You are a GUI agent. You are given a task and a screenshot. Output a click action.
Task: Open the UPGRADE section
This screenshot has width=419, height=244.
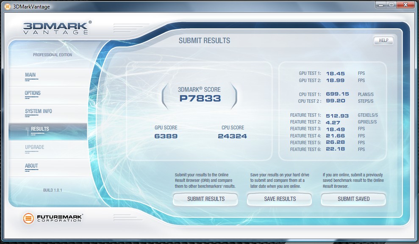pos(48,150)
